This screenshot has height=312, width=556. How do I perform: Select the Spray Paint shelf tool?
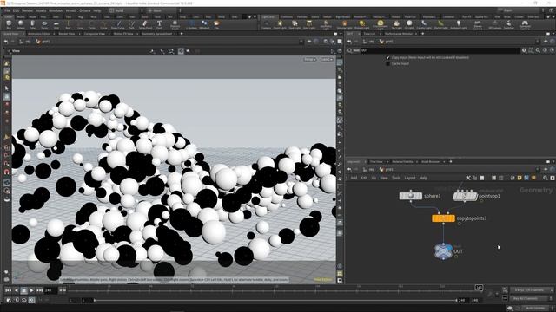(145, 24)
